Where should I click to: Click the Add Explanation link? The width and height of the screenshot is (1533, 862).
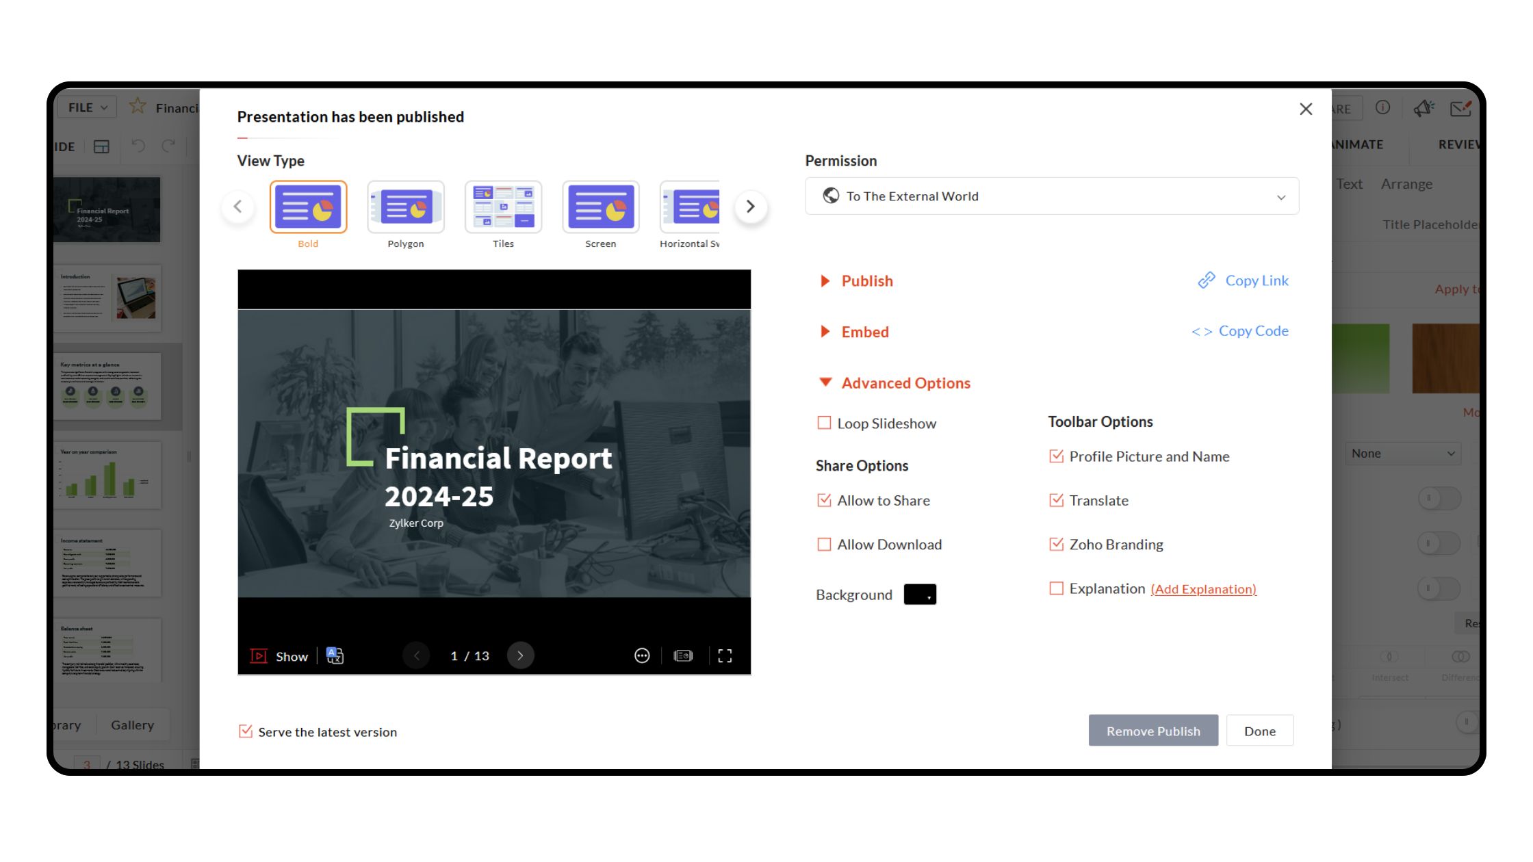click(1203, 589)
